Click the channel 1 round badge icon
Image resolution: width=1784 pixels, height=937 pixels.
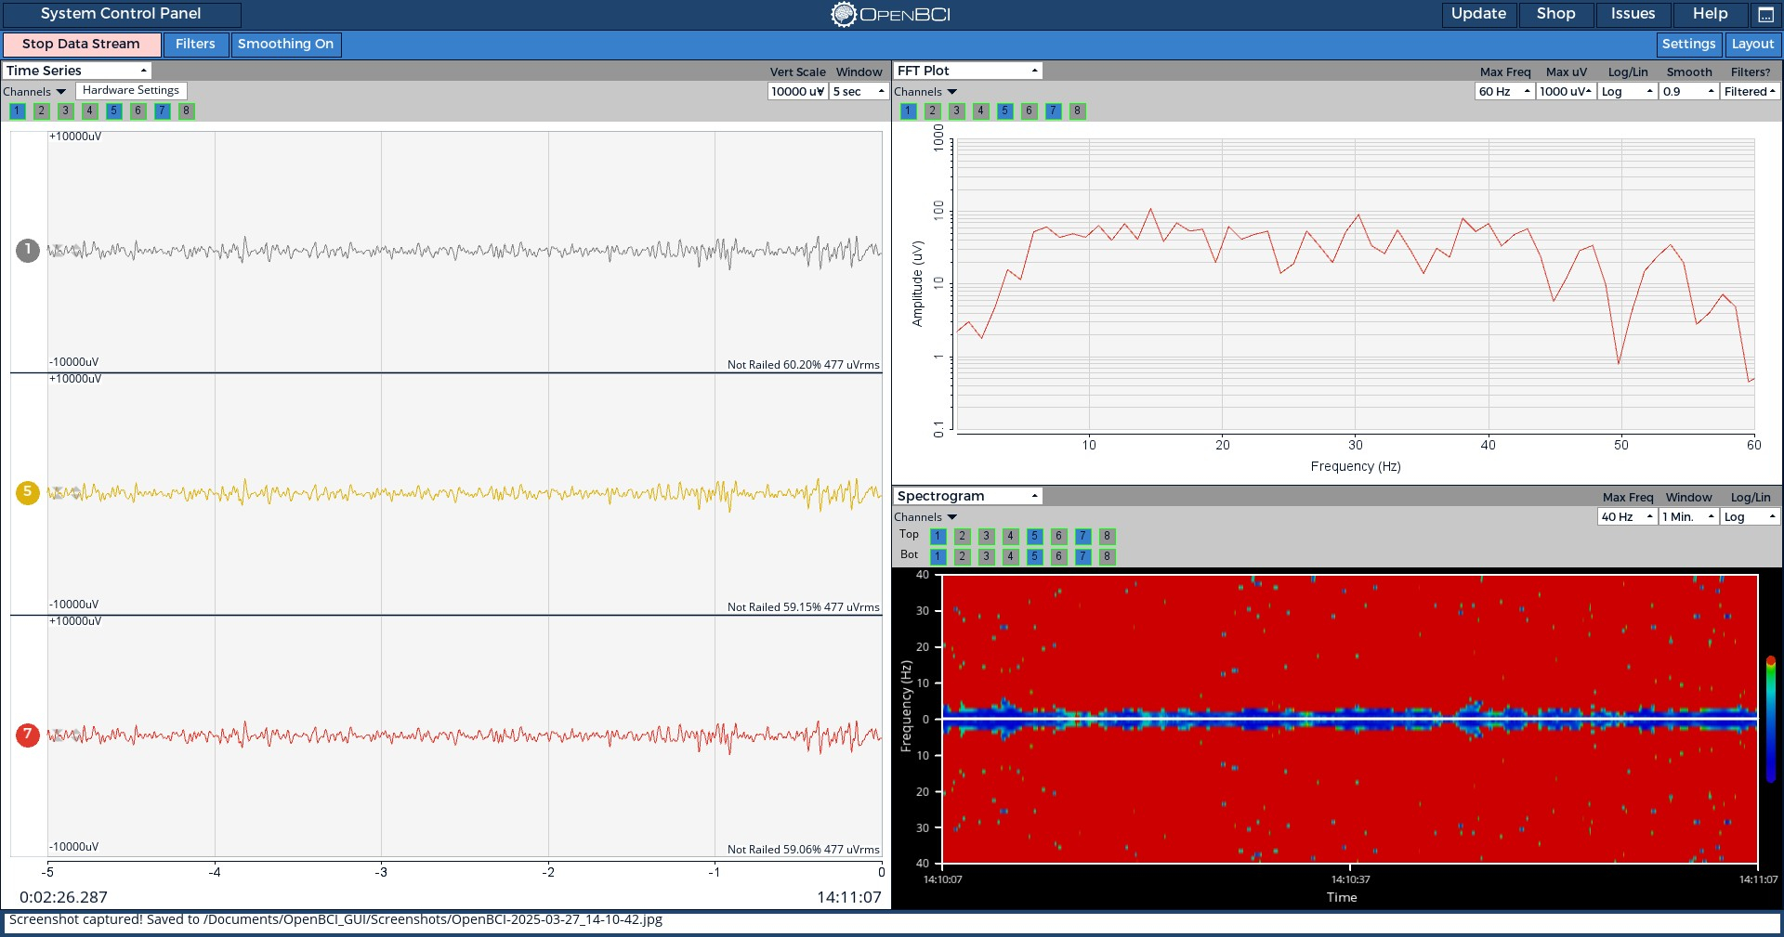[28, 250]
